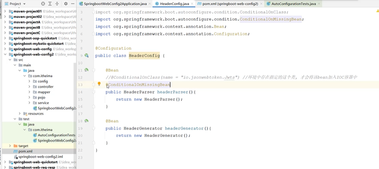Expand springboot-aop-quickstart module
The image size is (379, 169).
coord(5,38)
